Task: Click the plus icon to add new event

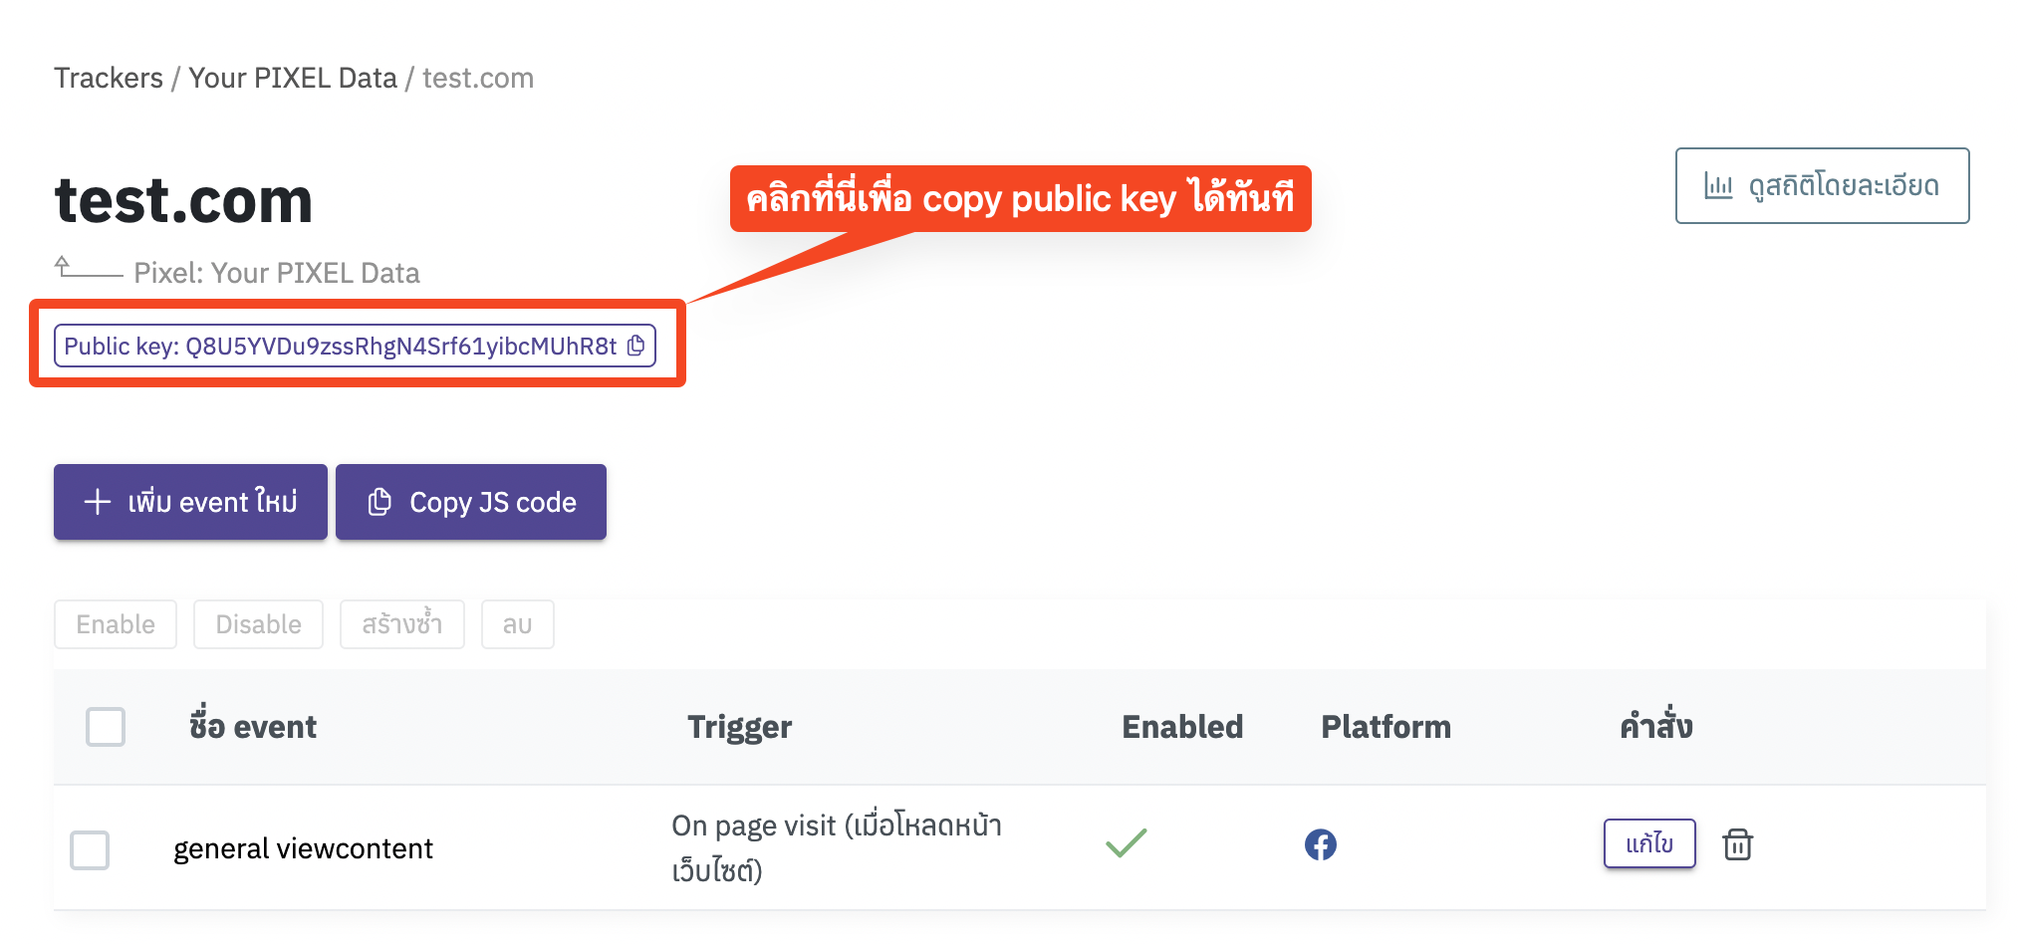Action: [x=97, y=501]
